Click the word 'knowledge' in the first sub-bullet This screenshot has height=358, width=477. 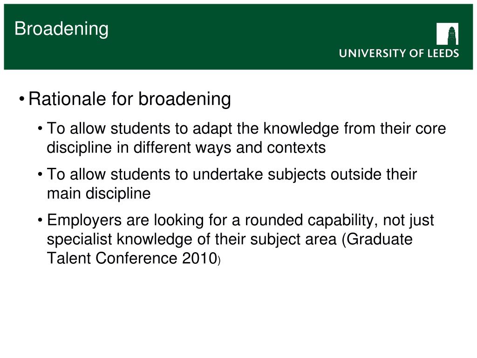tap(301, 129)
